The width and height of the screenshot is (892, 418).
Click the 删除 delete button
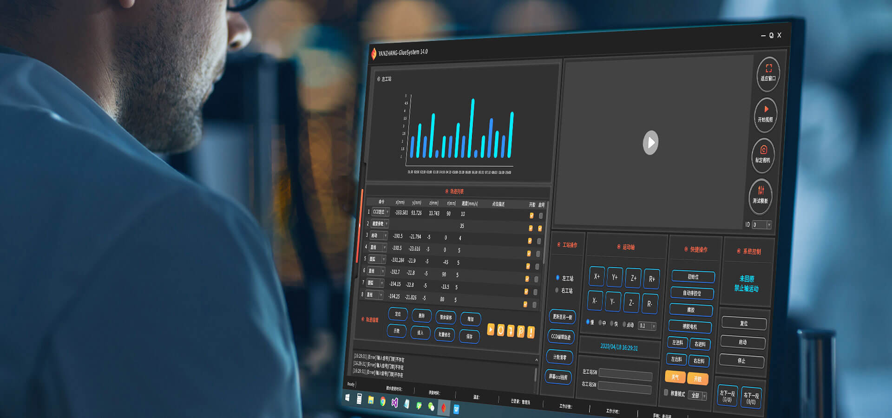[421, 316]
